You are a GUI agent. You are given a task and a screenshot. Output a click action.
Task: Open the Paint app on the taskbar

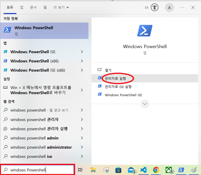pos(194,170)
